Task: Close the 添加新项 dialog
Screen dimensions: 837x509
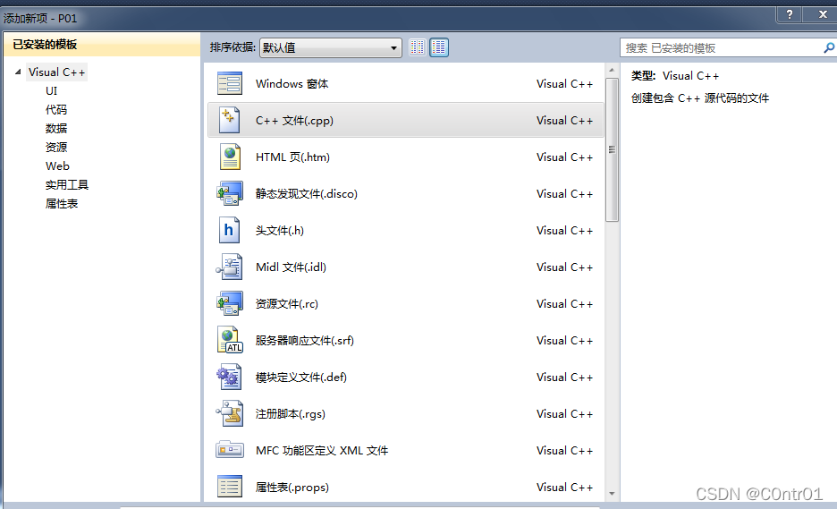Action: click(823, 14)
